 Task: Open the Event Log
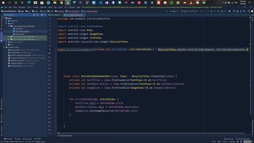coord(229,139)
